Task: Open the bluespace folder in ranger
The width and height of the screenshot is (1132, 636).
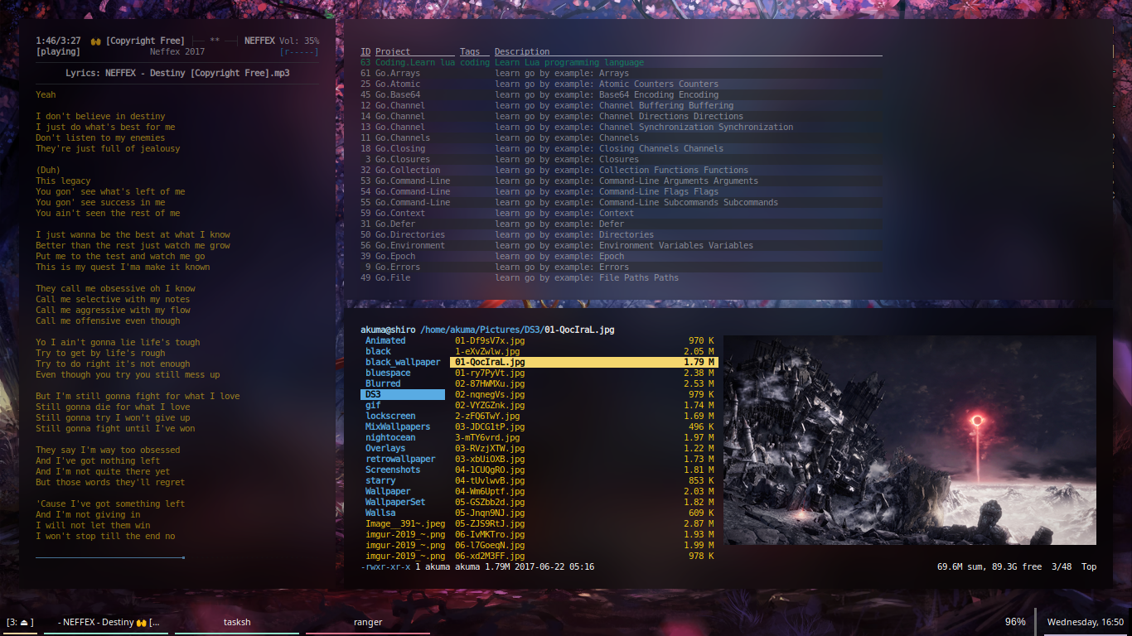Action: 388,373
